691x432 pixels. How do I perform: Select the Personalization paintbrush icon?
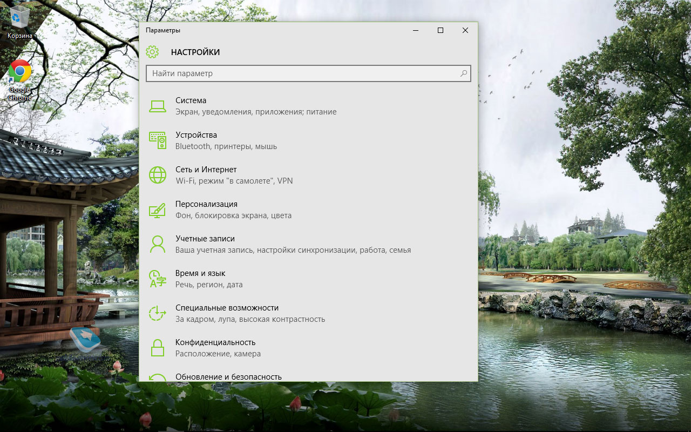[x=157, y=210]
